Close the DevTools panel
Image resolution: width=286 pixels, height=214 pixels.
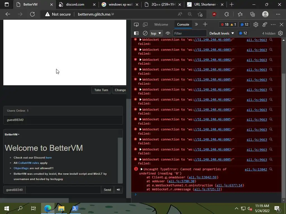(282, 25)
